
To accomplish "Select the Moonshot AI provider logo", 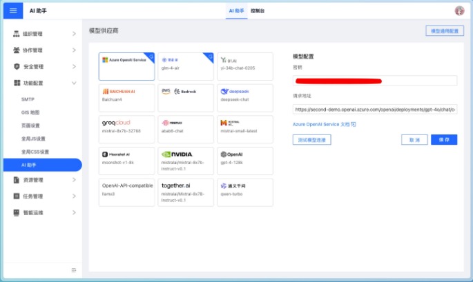I will (116, 154).
